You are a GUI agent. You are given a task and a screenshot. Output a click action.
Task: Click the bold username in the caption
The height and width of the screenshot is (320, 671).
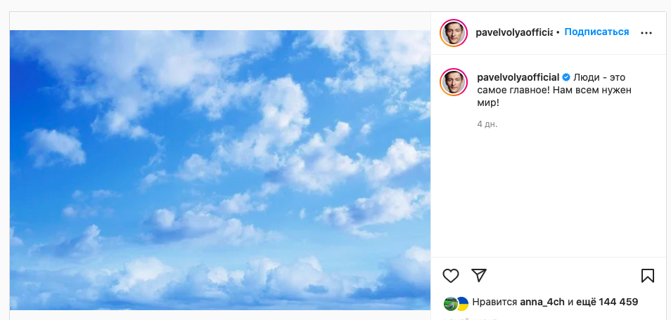tap(518, 76)
